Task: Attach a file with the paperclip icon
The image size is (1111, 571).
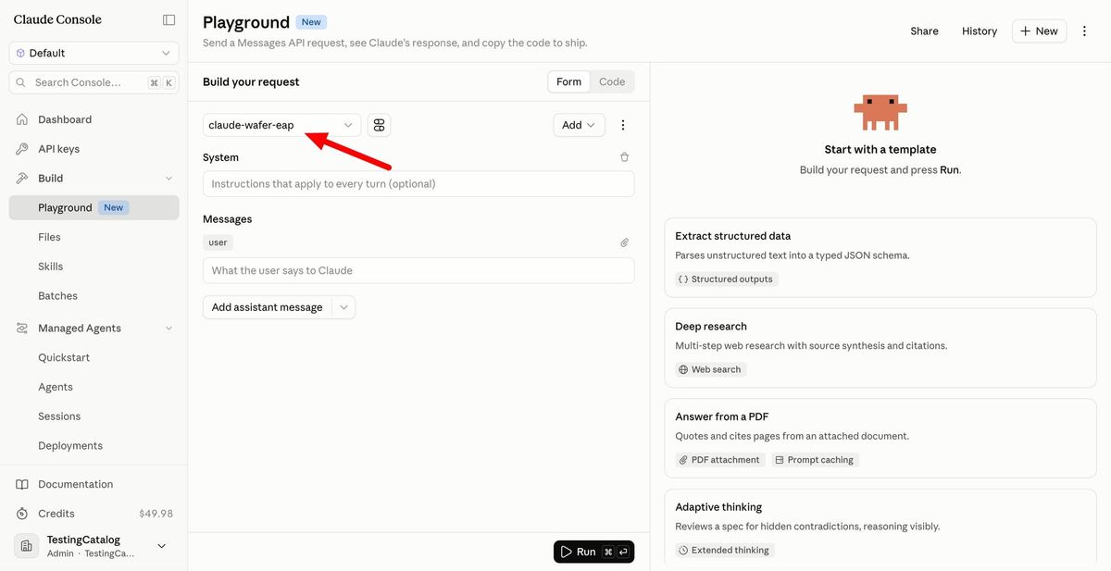Action: [624, 242]
